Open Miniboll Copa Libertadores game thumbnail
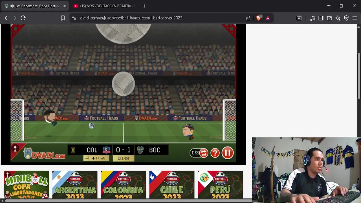Screen dimensions: 361x203 click(26, 185)
